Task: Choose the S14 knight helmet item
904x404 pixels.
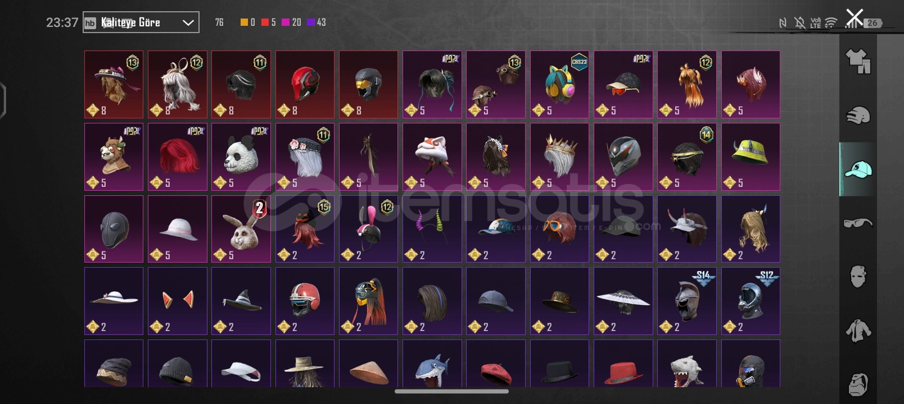Action: pos(687,301)
